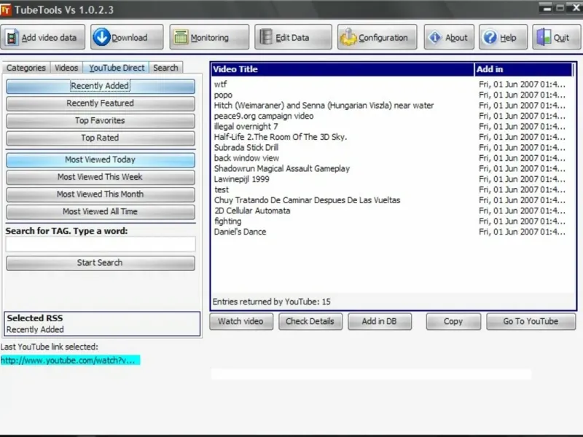Load the Recently Featured feed

[101, 103]
